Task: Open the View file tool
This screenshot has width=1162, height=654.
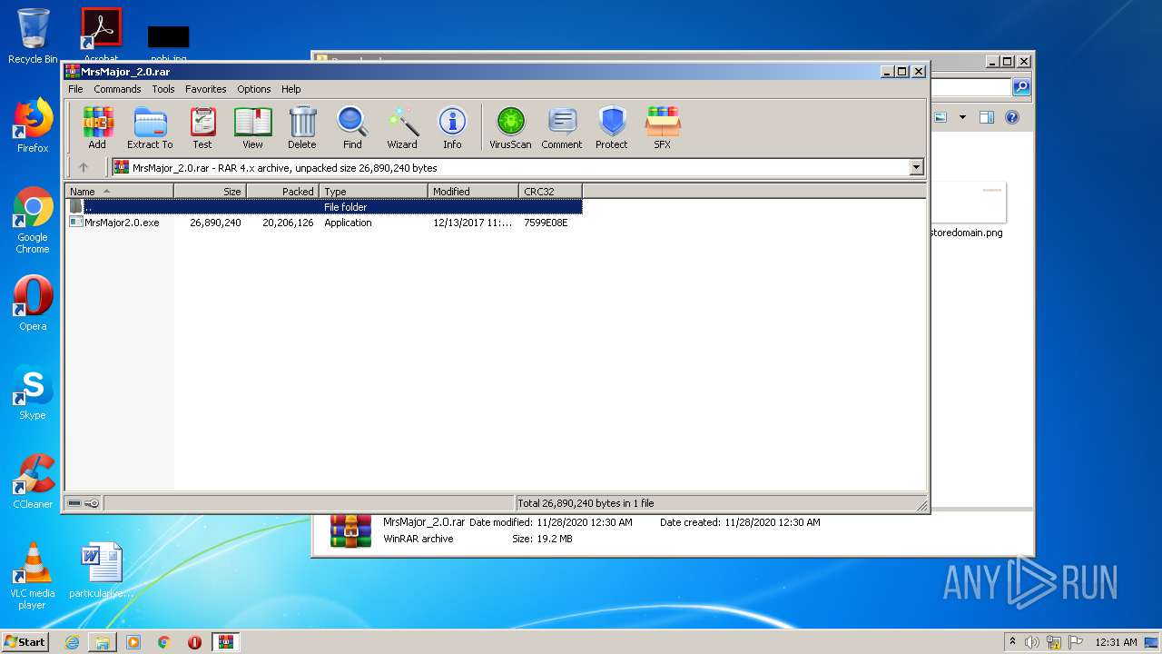Action: click(x=252, y=127)
